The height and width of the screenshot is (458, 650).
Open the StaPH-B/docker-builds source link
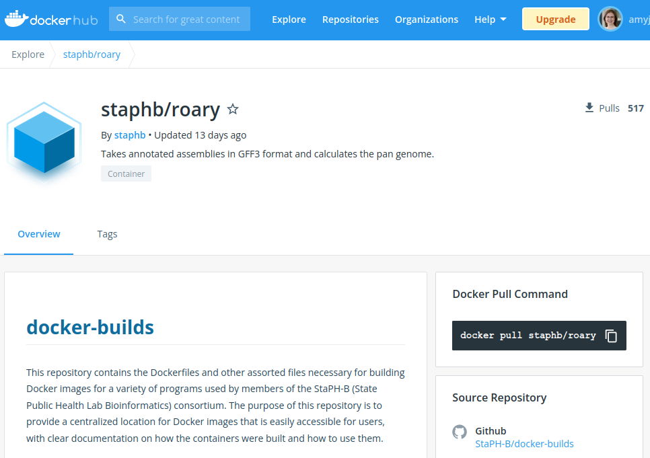coord(524,443)
